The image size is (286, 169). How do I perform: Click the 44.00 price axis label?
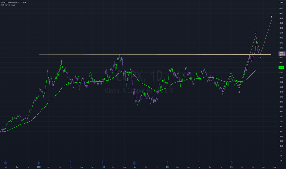(281, 62)
